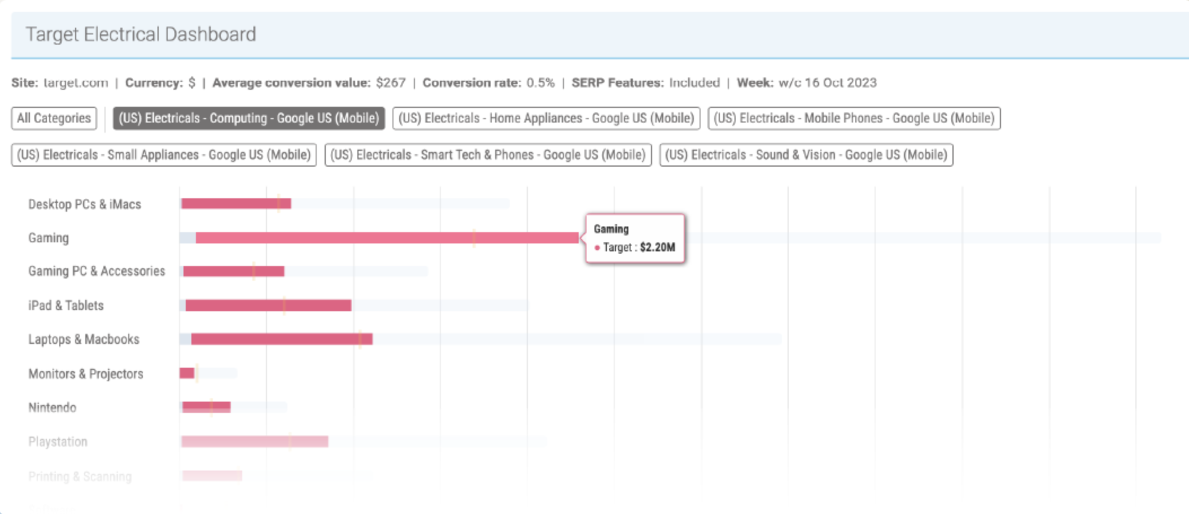The image size is (1189, 514).
Task: Select Electricals - Computing category tab
Action: coord(248,118)
